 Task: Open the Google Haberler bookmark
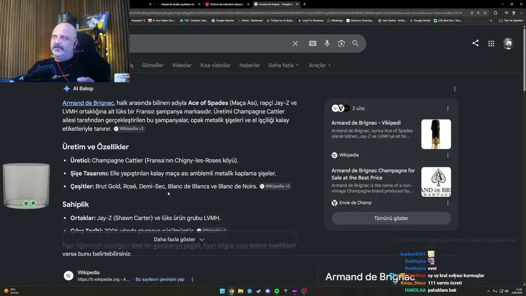click(x=223, y=21)
